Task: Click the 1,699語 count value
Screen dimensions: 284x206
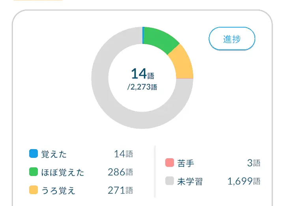Action: (x=244, y=182)
